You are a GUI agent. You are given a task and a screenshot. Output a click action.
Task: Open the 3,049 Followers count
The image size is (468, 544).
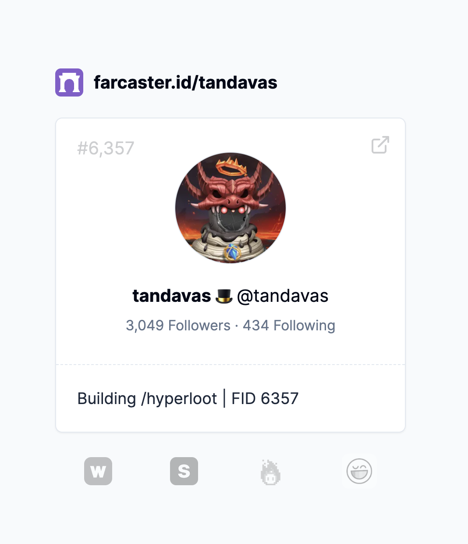pos(178,326)
